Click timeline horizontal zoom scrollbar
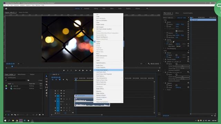This screenshot has height=124, width=221. (x=77, y=115)
